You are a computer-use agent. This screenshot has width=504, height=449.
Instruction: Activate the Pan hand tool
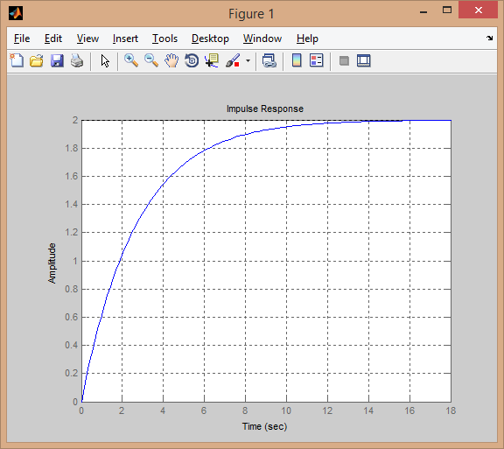pyautogui.click(x=171, y=60)
